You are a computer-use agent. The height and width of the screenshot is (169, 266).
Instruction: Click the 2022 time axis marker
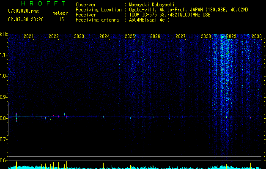(54, 36)
